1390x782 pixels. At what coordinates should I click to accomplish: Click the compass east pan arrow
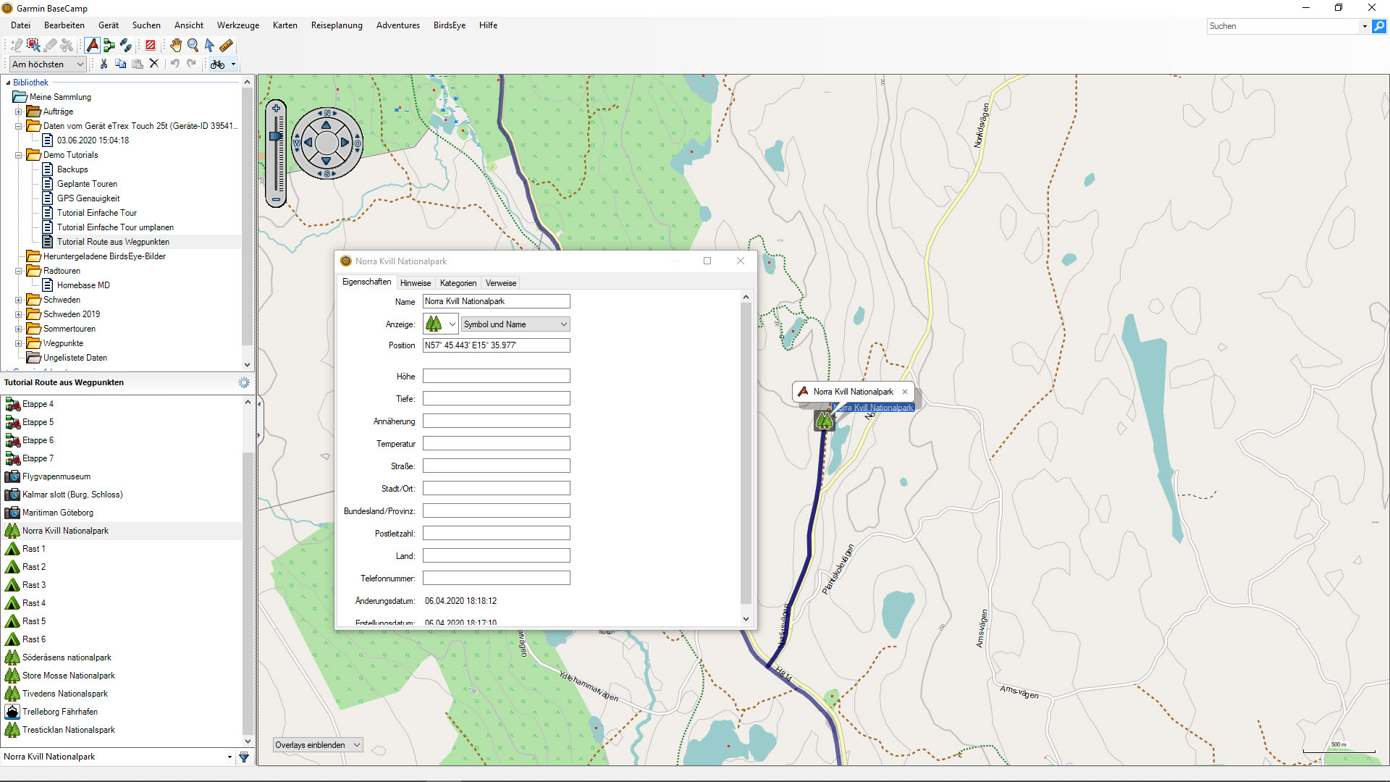[345, 143]
